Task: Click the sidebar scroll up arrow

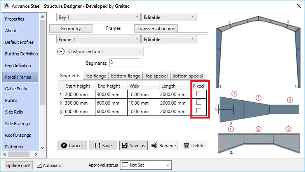Action: pos(43,17)
